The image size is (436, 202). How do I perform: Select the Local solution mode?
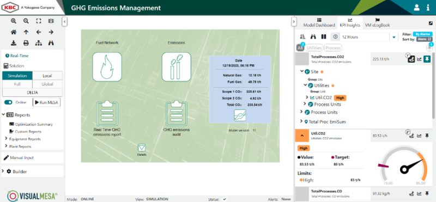point(47,76)
